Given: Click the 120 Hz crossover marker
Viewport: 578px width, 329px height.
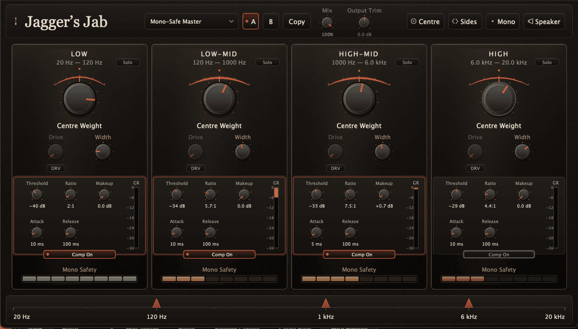Looking at the screenshot, I should point(156,303).
